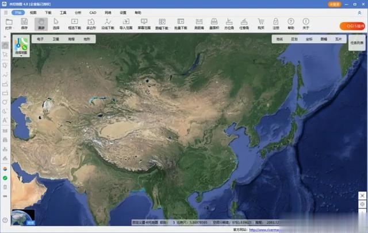Pick the 方位角 azimuth tool

click(229, 24)
